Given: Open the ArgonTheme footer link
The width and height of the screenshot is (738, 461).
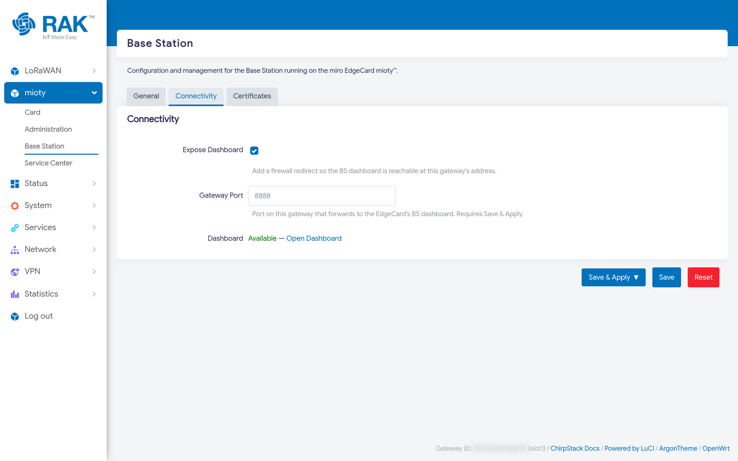Looking at the screenshot, I should (x=678, y=448).
